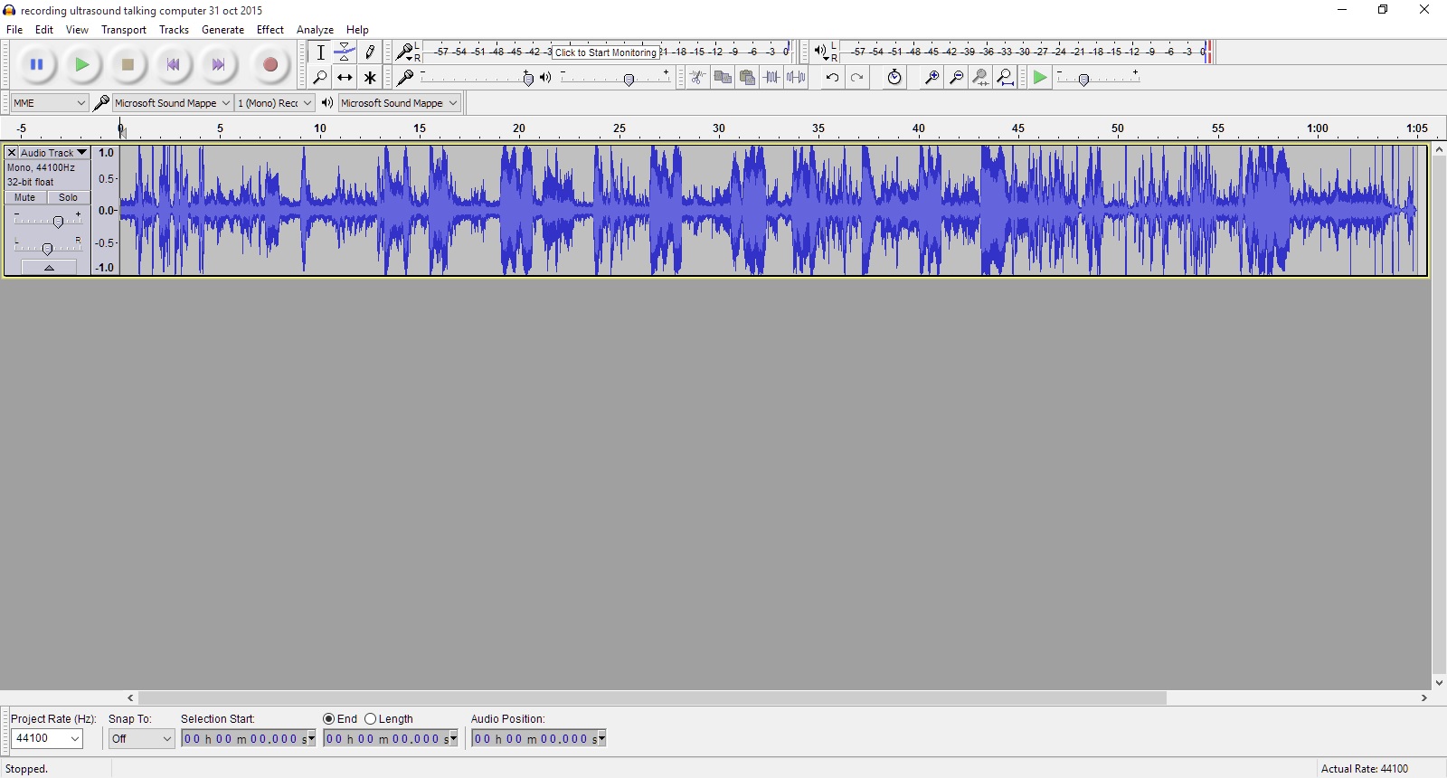Select the Length radio button
1447x778 pixels.
point(371,719)
